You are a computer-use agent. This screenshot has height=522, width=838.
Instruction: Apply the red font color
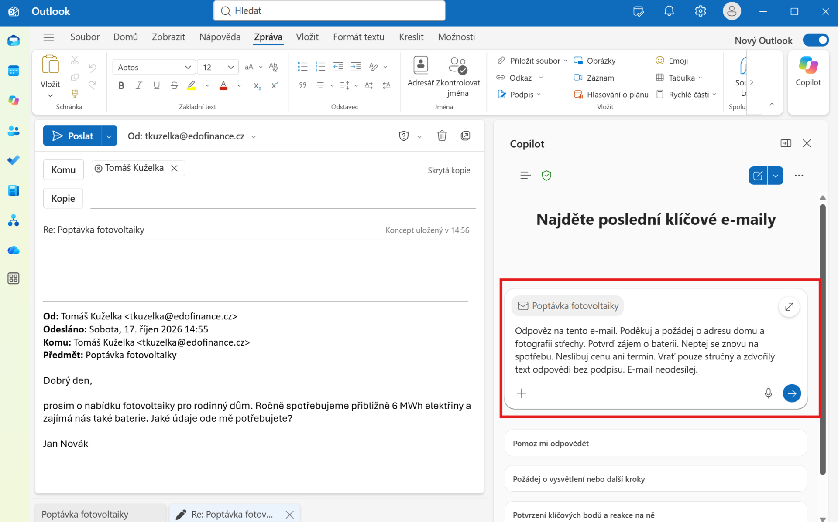223,85
